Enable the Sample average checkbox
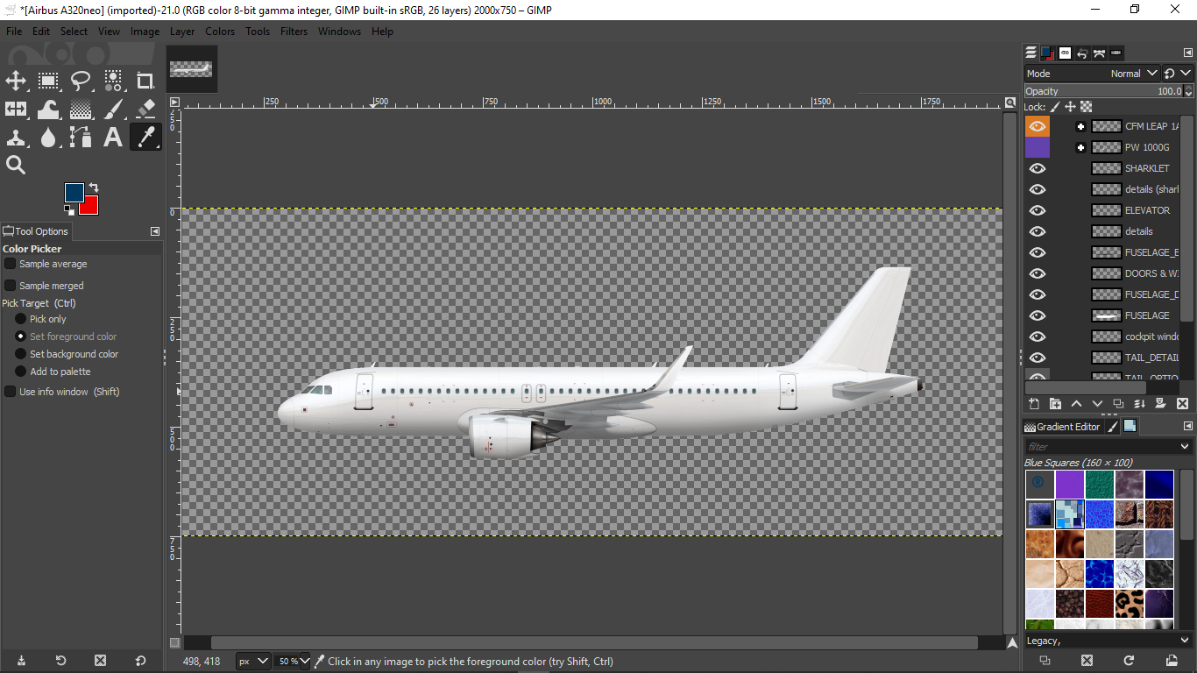1197x673 pixels. click(11, 264)
